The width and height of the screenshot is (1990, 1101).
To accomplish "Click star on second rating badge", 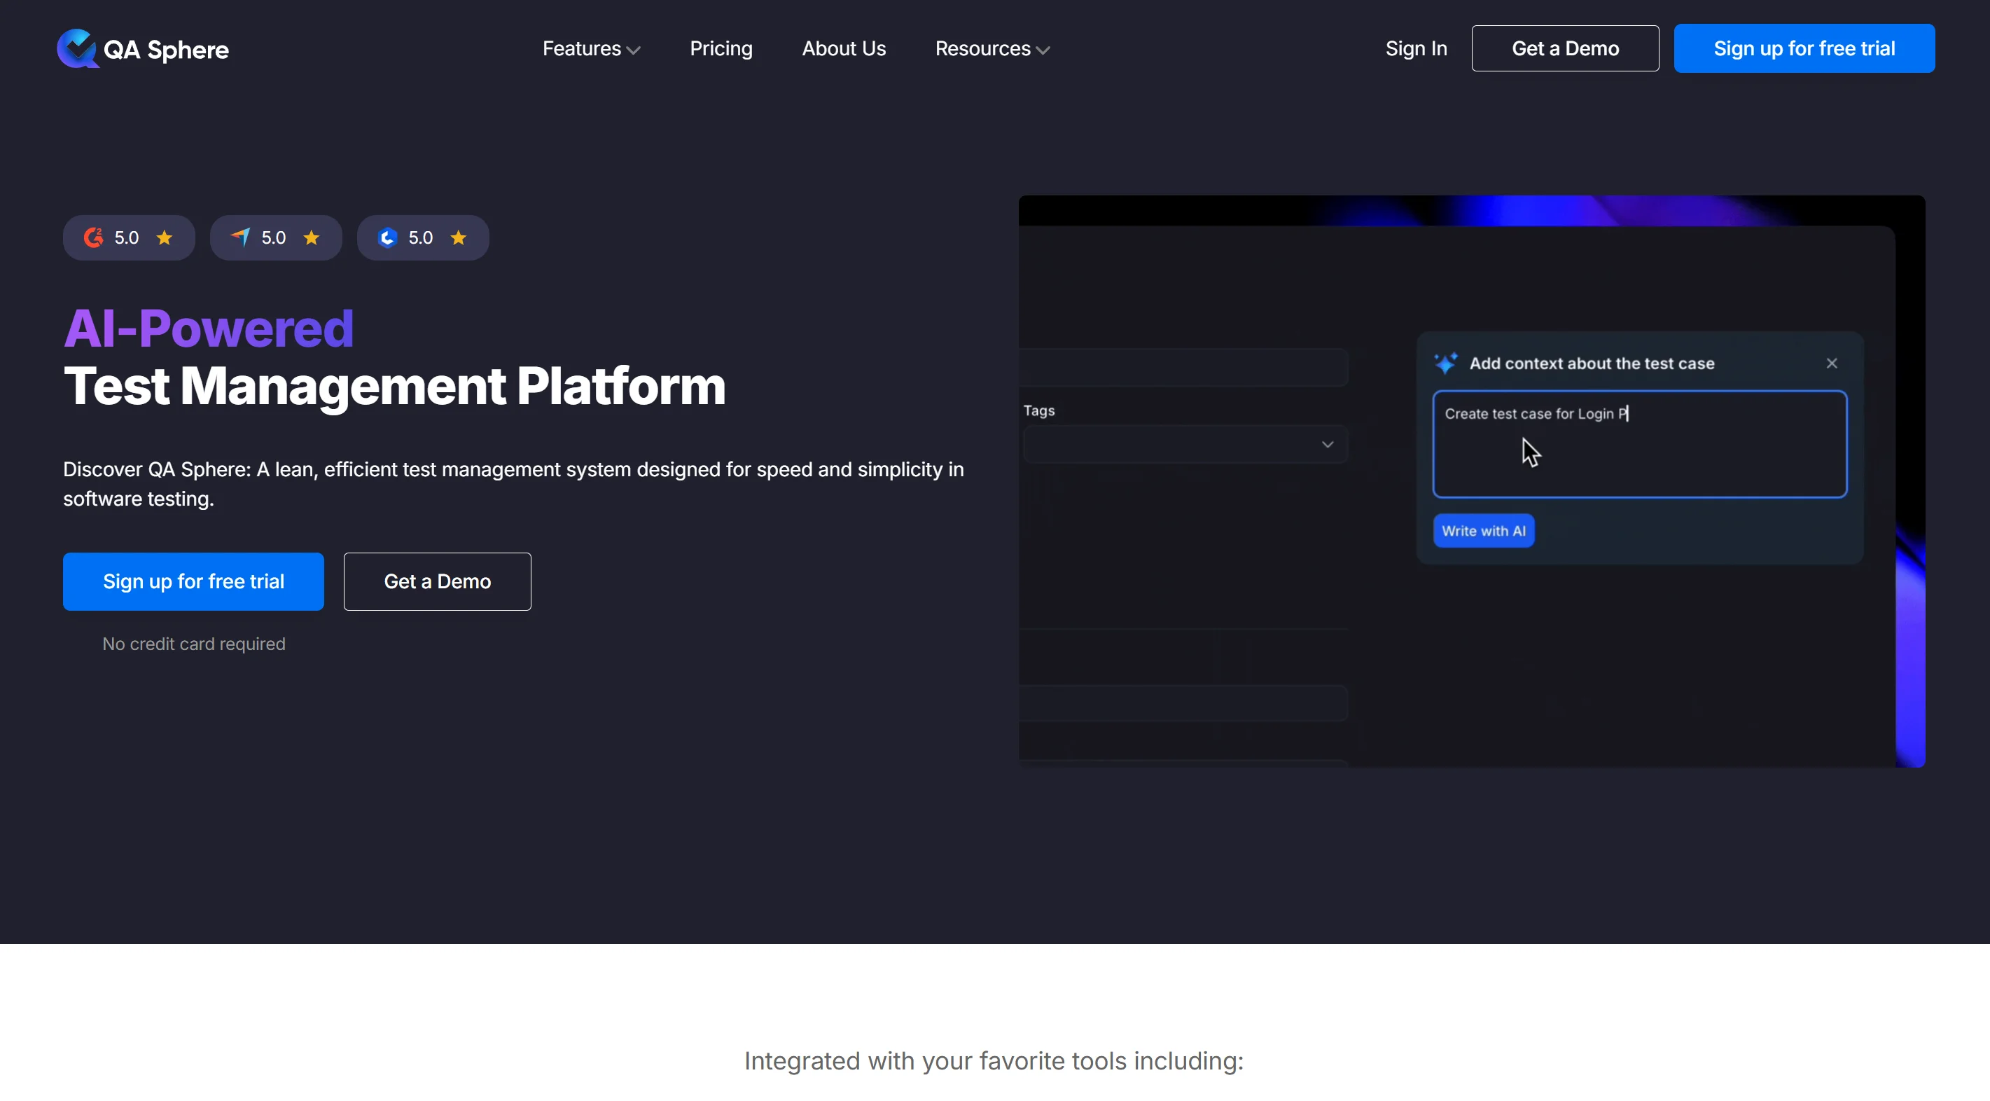I will pyautogui.click(x=312, y=238).
